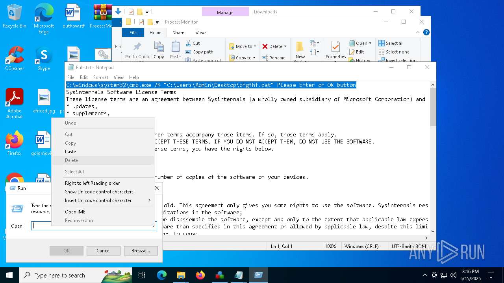Click Browse... in the Run dialog
This screenshot has height=283, width=504.
(x=141, y=251)
